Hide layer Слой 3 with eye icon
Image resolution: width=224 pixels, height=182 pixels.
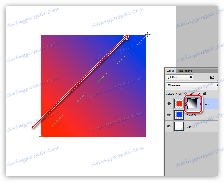coord(169,115)
